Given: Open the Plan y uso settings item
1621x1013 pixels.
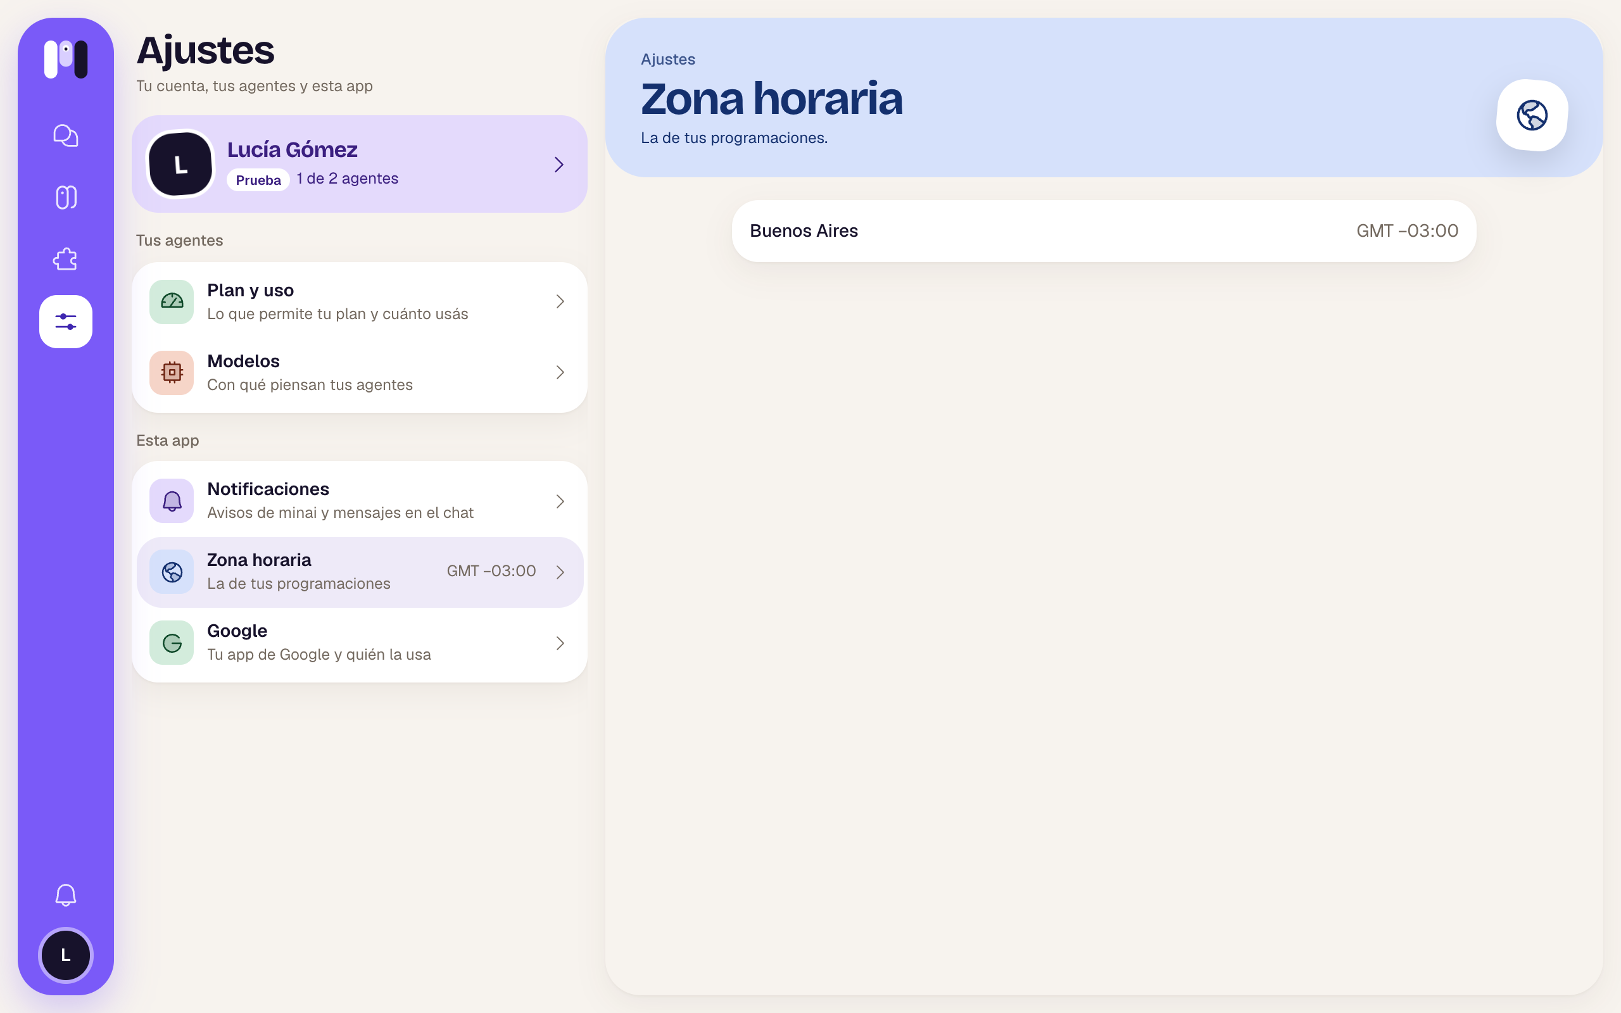Looking at the screenshot, I should pyautogui.click(x=360, y=301).
